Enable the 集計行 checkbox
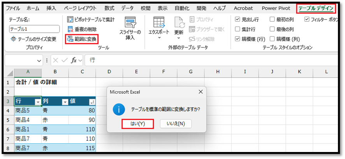 pos(238,29)
